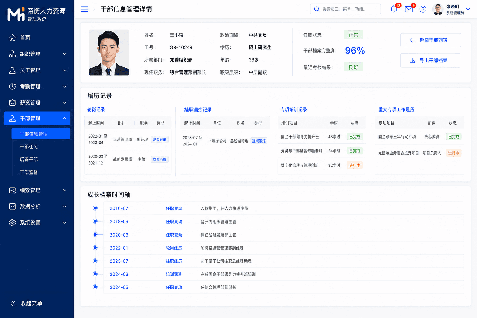Open the 专项培训记录 section heading
The image size is (477, 318).
pyautogui.click(x=294, y=110)
